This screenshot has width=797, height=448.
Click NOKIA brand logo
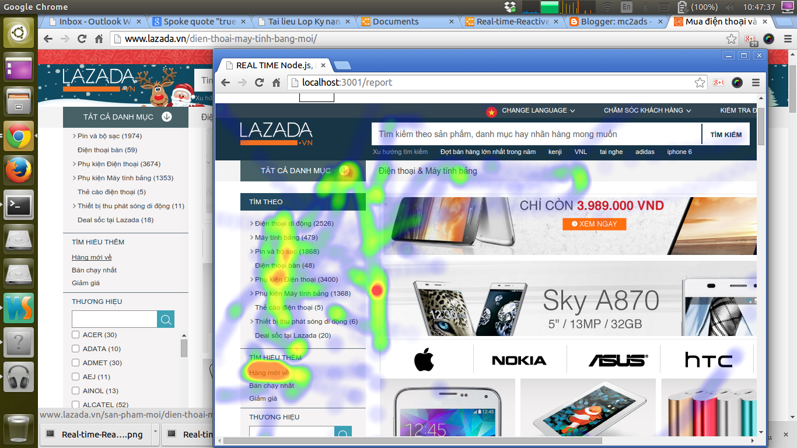click(x=519, y=360)
